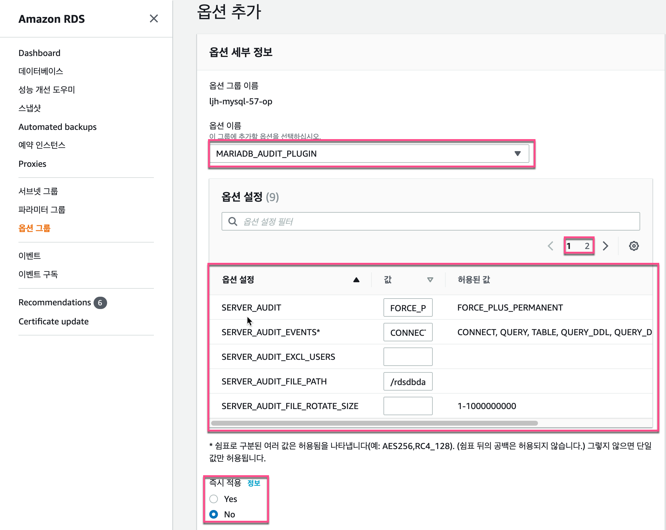Click 정보 link next to 즉시 적용
The width and height of the screenshot is (666, 530).
coord(254,483)
